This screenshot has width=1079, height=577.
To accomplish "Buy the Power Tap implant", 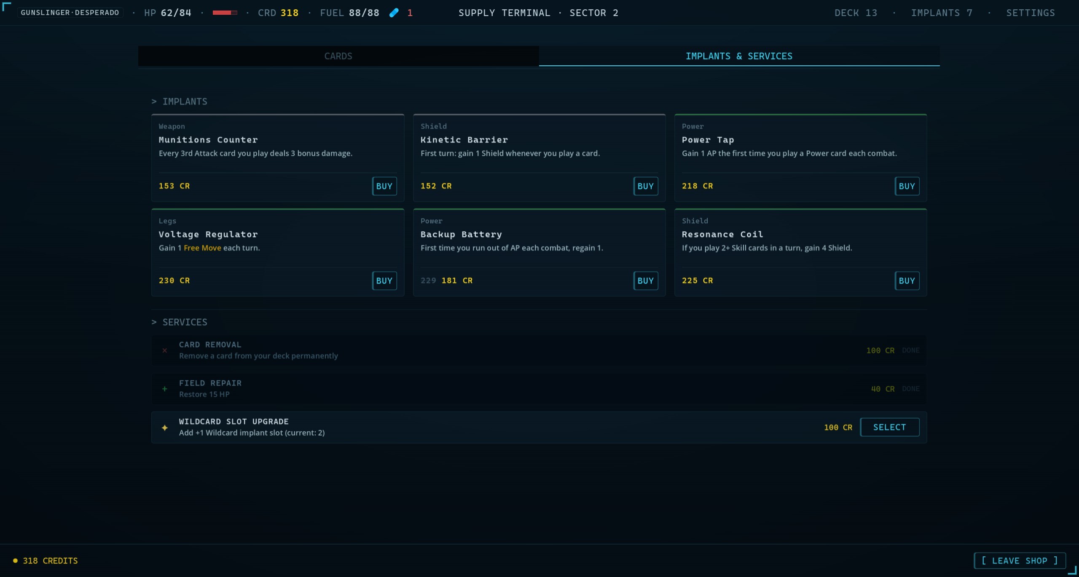I will pyautogui.click(x=907, y=186).
